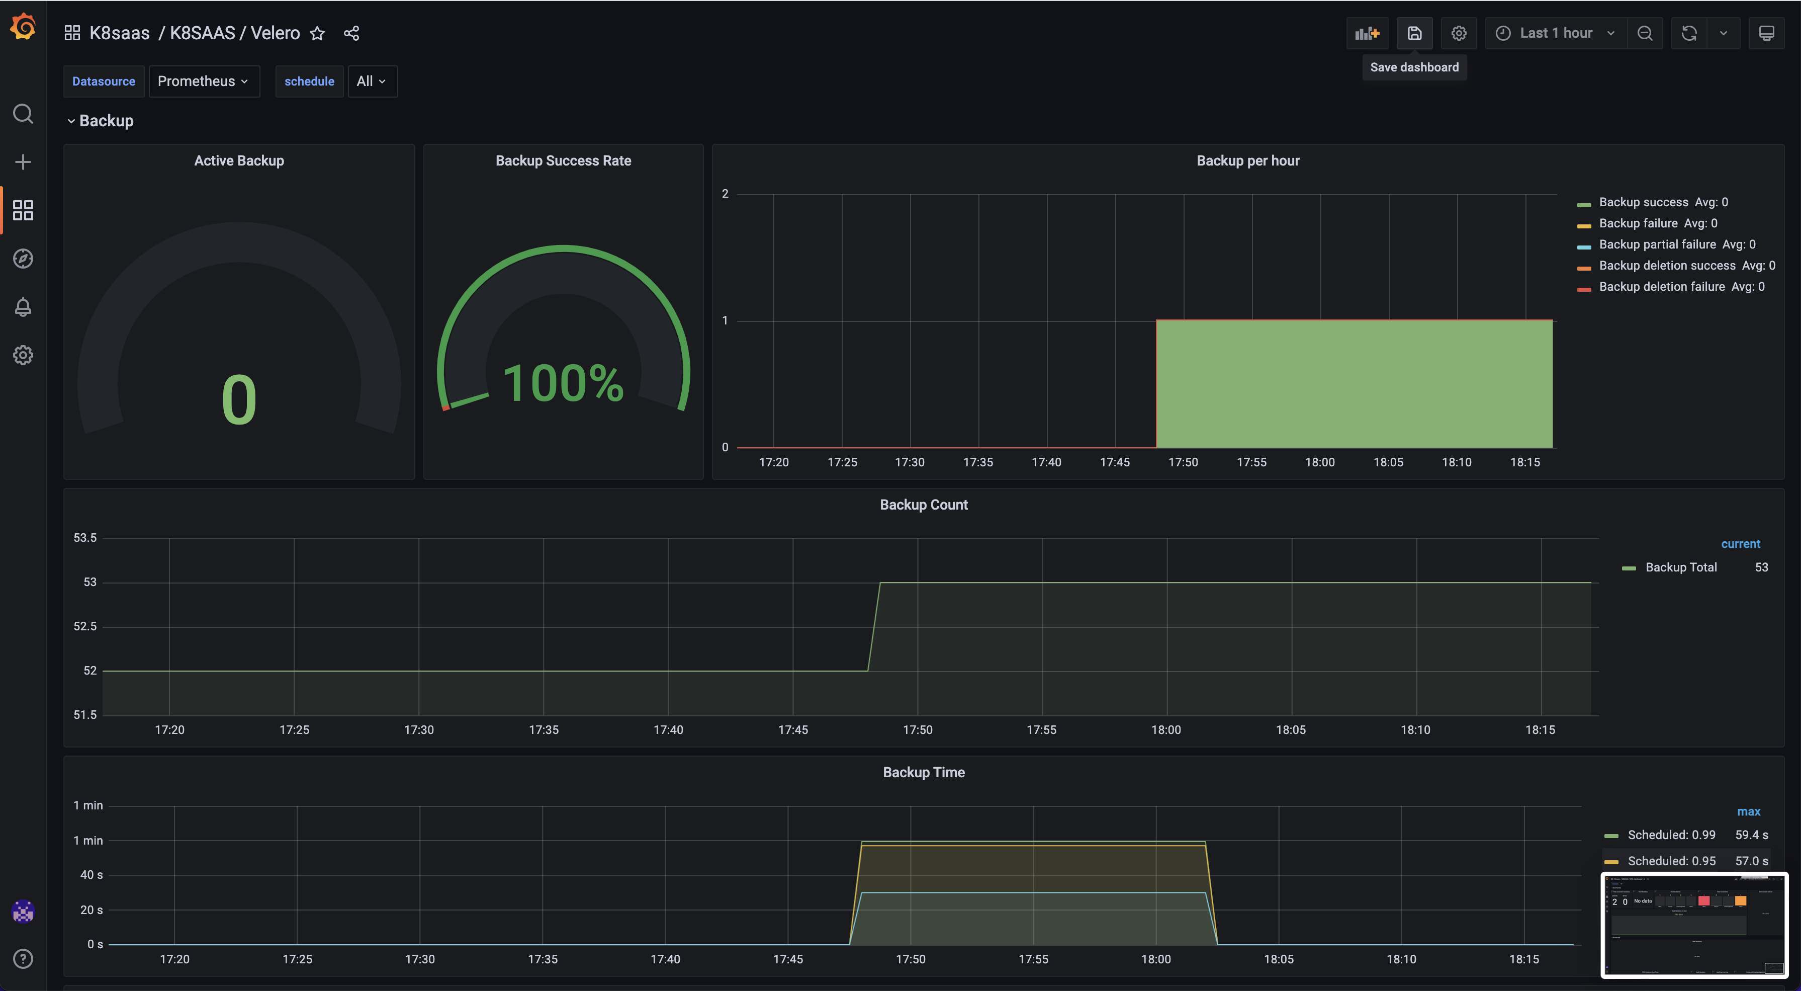Screen dimensions: 1801x991
Task: Click the yellow Backup failure color swatch
Action: [1584, 225]
